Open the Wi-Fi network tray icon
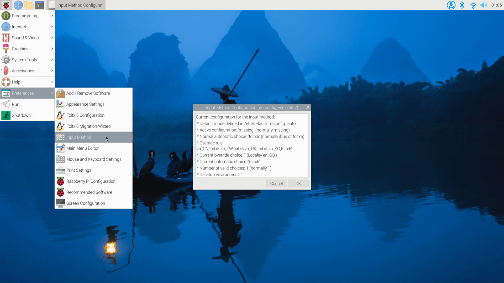Image resolution: width=504 pixels, height=283 pixels. pos(473,5)
